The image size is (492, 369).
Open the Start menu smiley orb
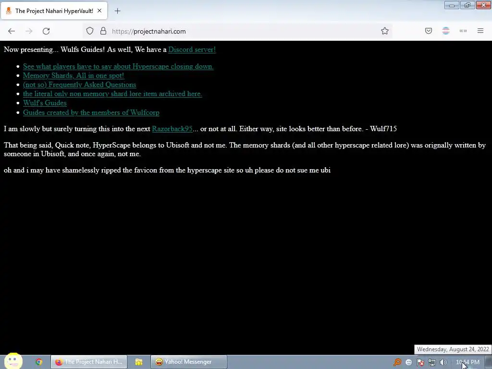[13, 361]
